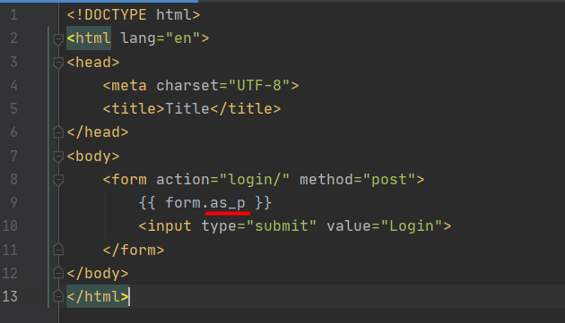Click line number 13 in the gutter
The height and width of the screenshot is (323, 565).
click(x=10, y=296)
